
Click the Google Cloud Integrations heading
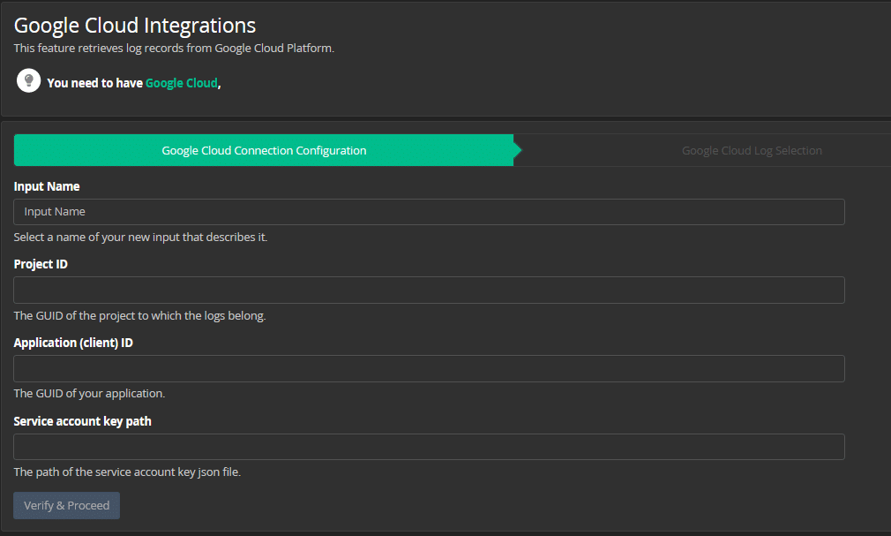[x=134, y=25]
